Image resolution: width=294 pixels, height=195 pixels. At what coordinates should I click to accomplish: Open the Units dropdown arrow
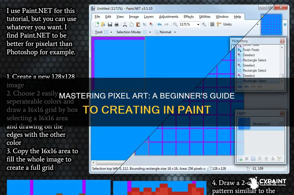[x=258, y=24]
